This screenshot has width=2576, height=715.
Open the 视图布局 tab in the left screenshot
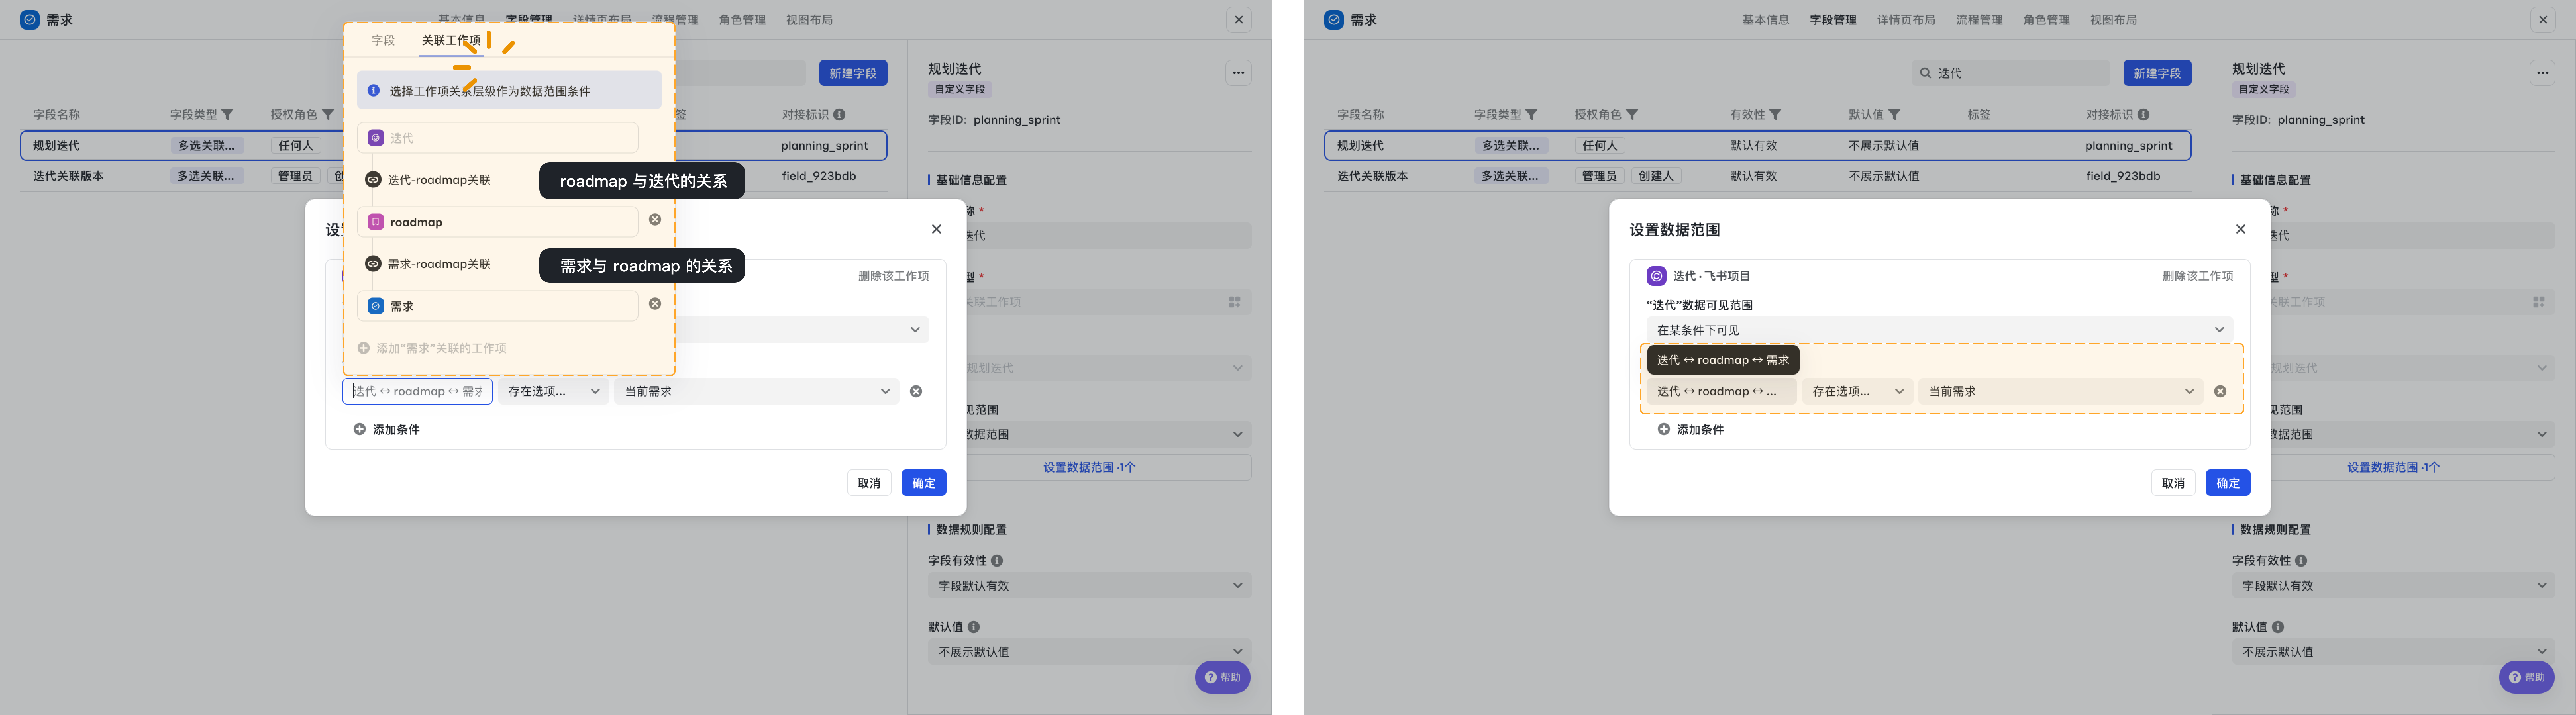[809, 20]
